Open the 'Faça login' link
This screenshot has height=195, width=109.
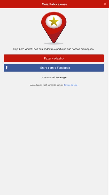point(61,77)
